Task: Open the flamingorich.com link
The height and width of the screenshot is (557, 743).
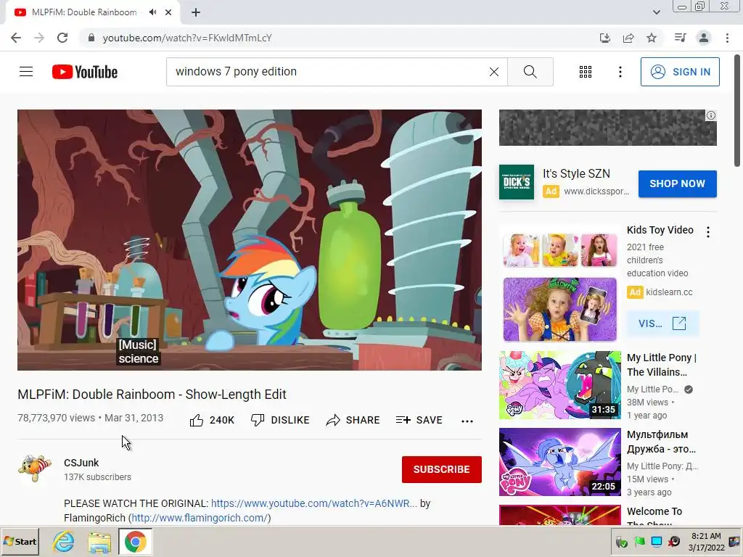Action: click(x=200, y=518)
